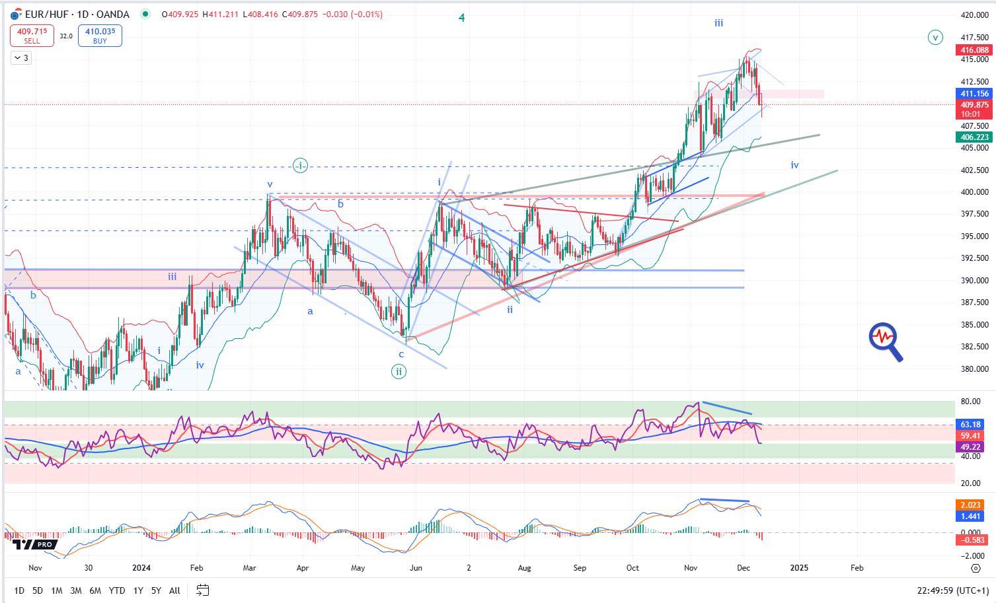Click the open price O409.925 in legend
The height and width of the screenshot is (603, 996).
coord(181,14)
